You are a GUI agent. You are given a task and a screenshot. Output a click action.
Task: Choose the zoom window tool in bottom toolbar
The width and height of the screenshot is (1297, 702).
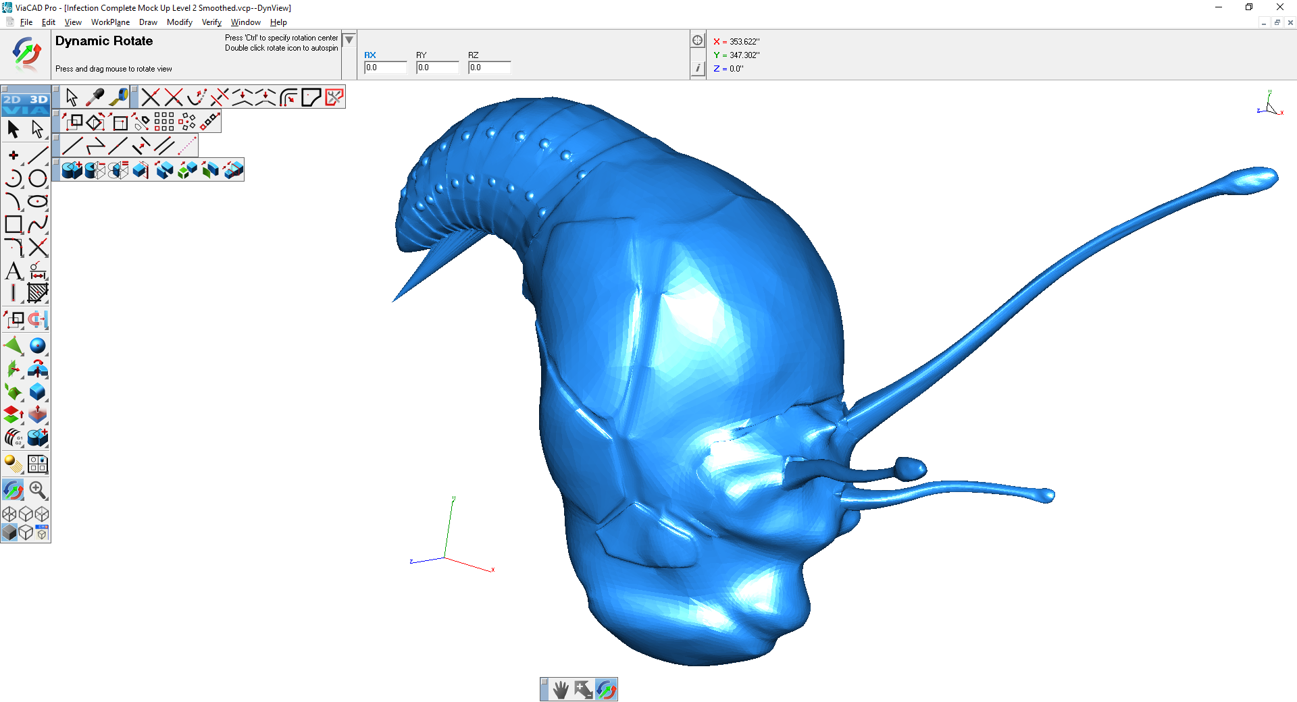point(584,689)
